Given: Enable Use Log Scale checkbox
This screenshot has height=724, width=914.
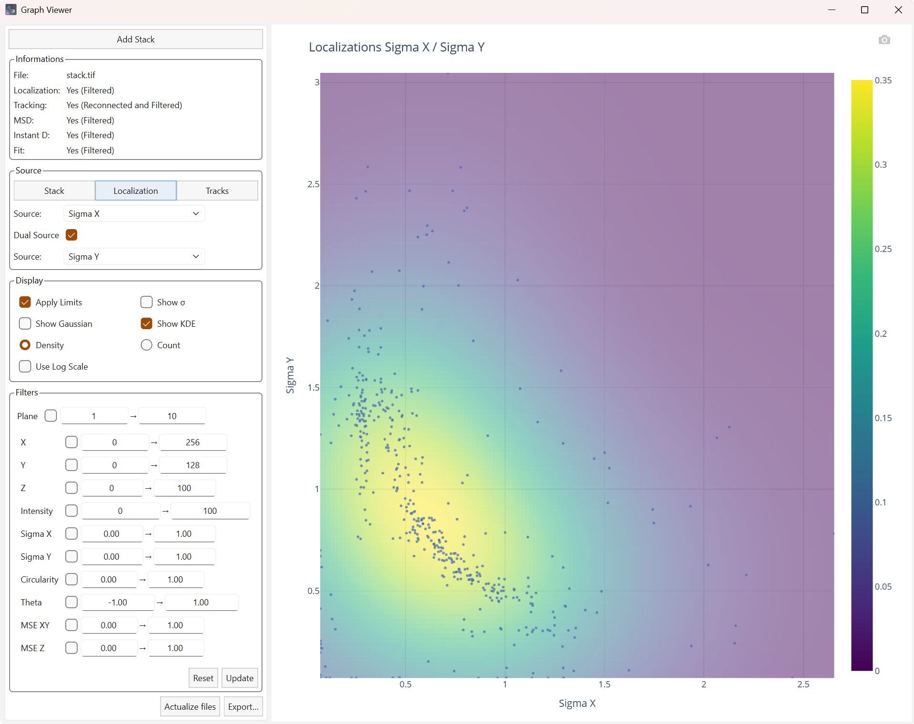Looking at the screenshot, I should coord(25,367).
